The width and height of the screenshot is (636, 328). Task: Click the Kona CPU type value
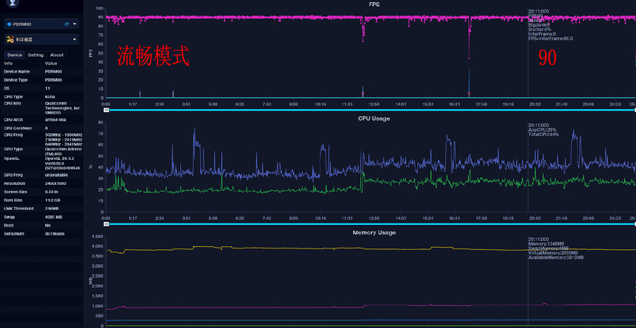pyautogui.click(x=49, y=97)
